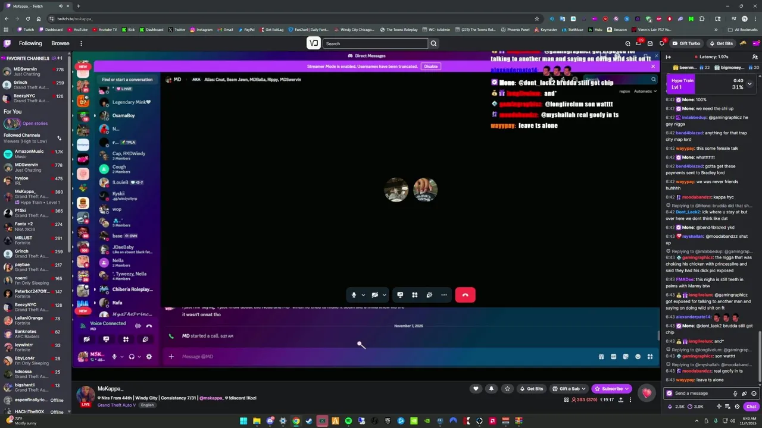Search magnifier in Discord DM header

653,80
